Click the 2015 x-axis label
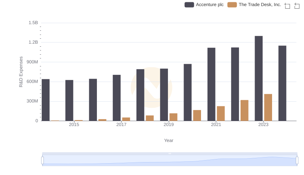Image resolution: width=304 pixels, height=175 pixels. pyautogui.click(x=74, y=125)
